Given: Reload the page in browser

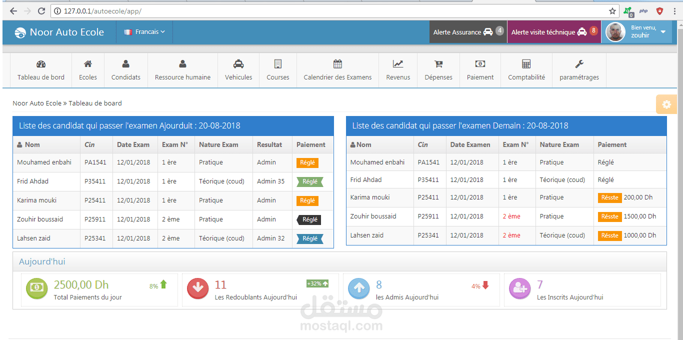Looking at the screenshot, I should tap(41, 10).
